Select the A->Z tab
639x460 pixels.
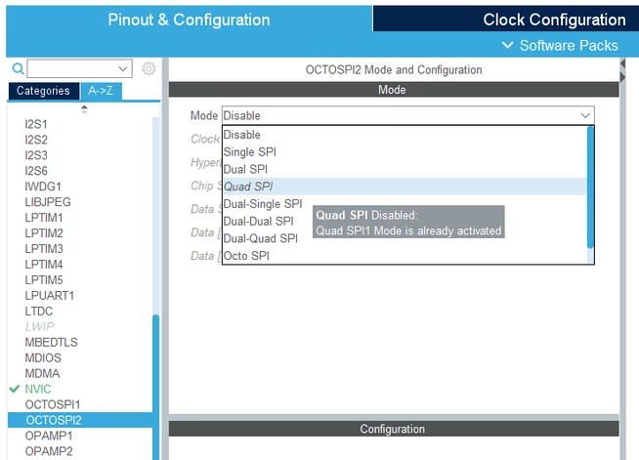click(101, 91)
